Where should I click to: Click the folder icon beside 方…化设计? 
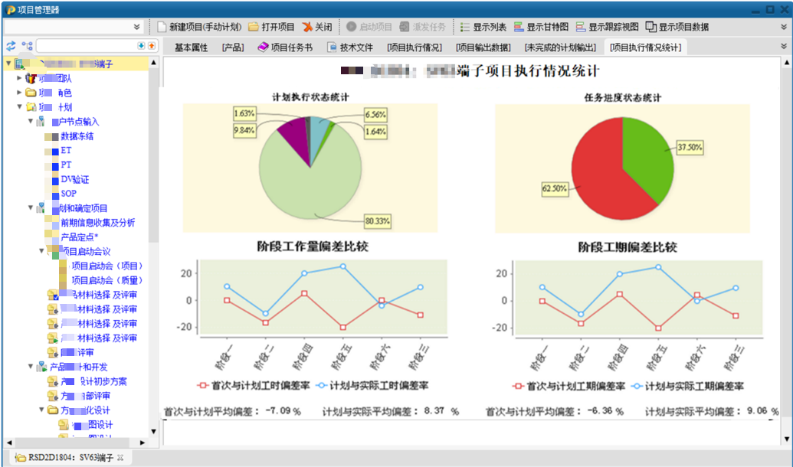[x=53, y=410]
